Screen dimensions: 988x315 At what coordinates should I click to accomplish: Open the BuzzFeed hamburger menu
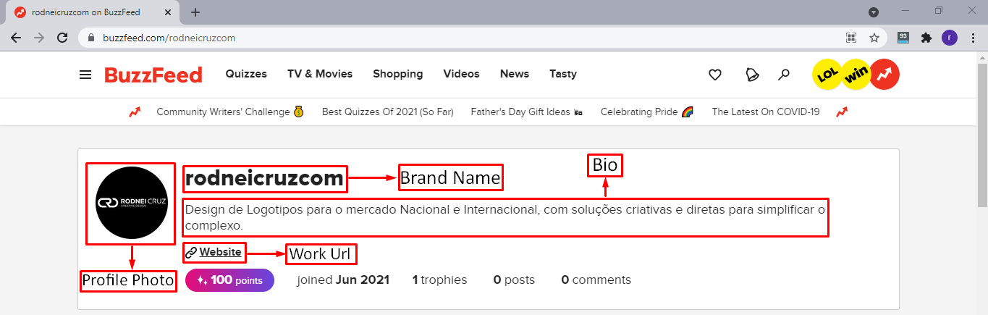pyautogui.click(x=85, y=75)
